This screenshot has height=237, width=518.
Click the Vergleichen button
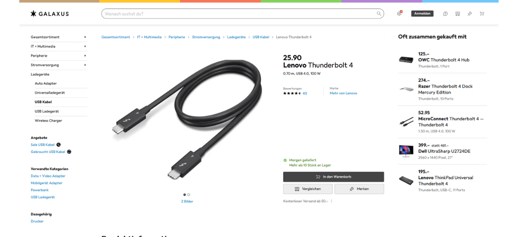click(x=308, y=189)
